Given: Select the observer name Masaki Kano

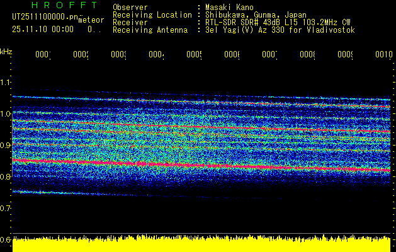Looking at the screenshot, I should [229, 8].
